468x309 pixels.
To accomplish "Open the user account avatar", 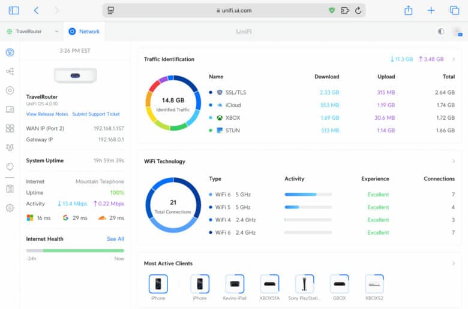I will click(457, 32).
